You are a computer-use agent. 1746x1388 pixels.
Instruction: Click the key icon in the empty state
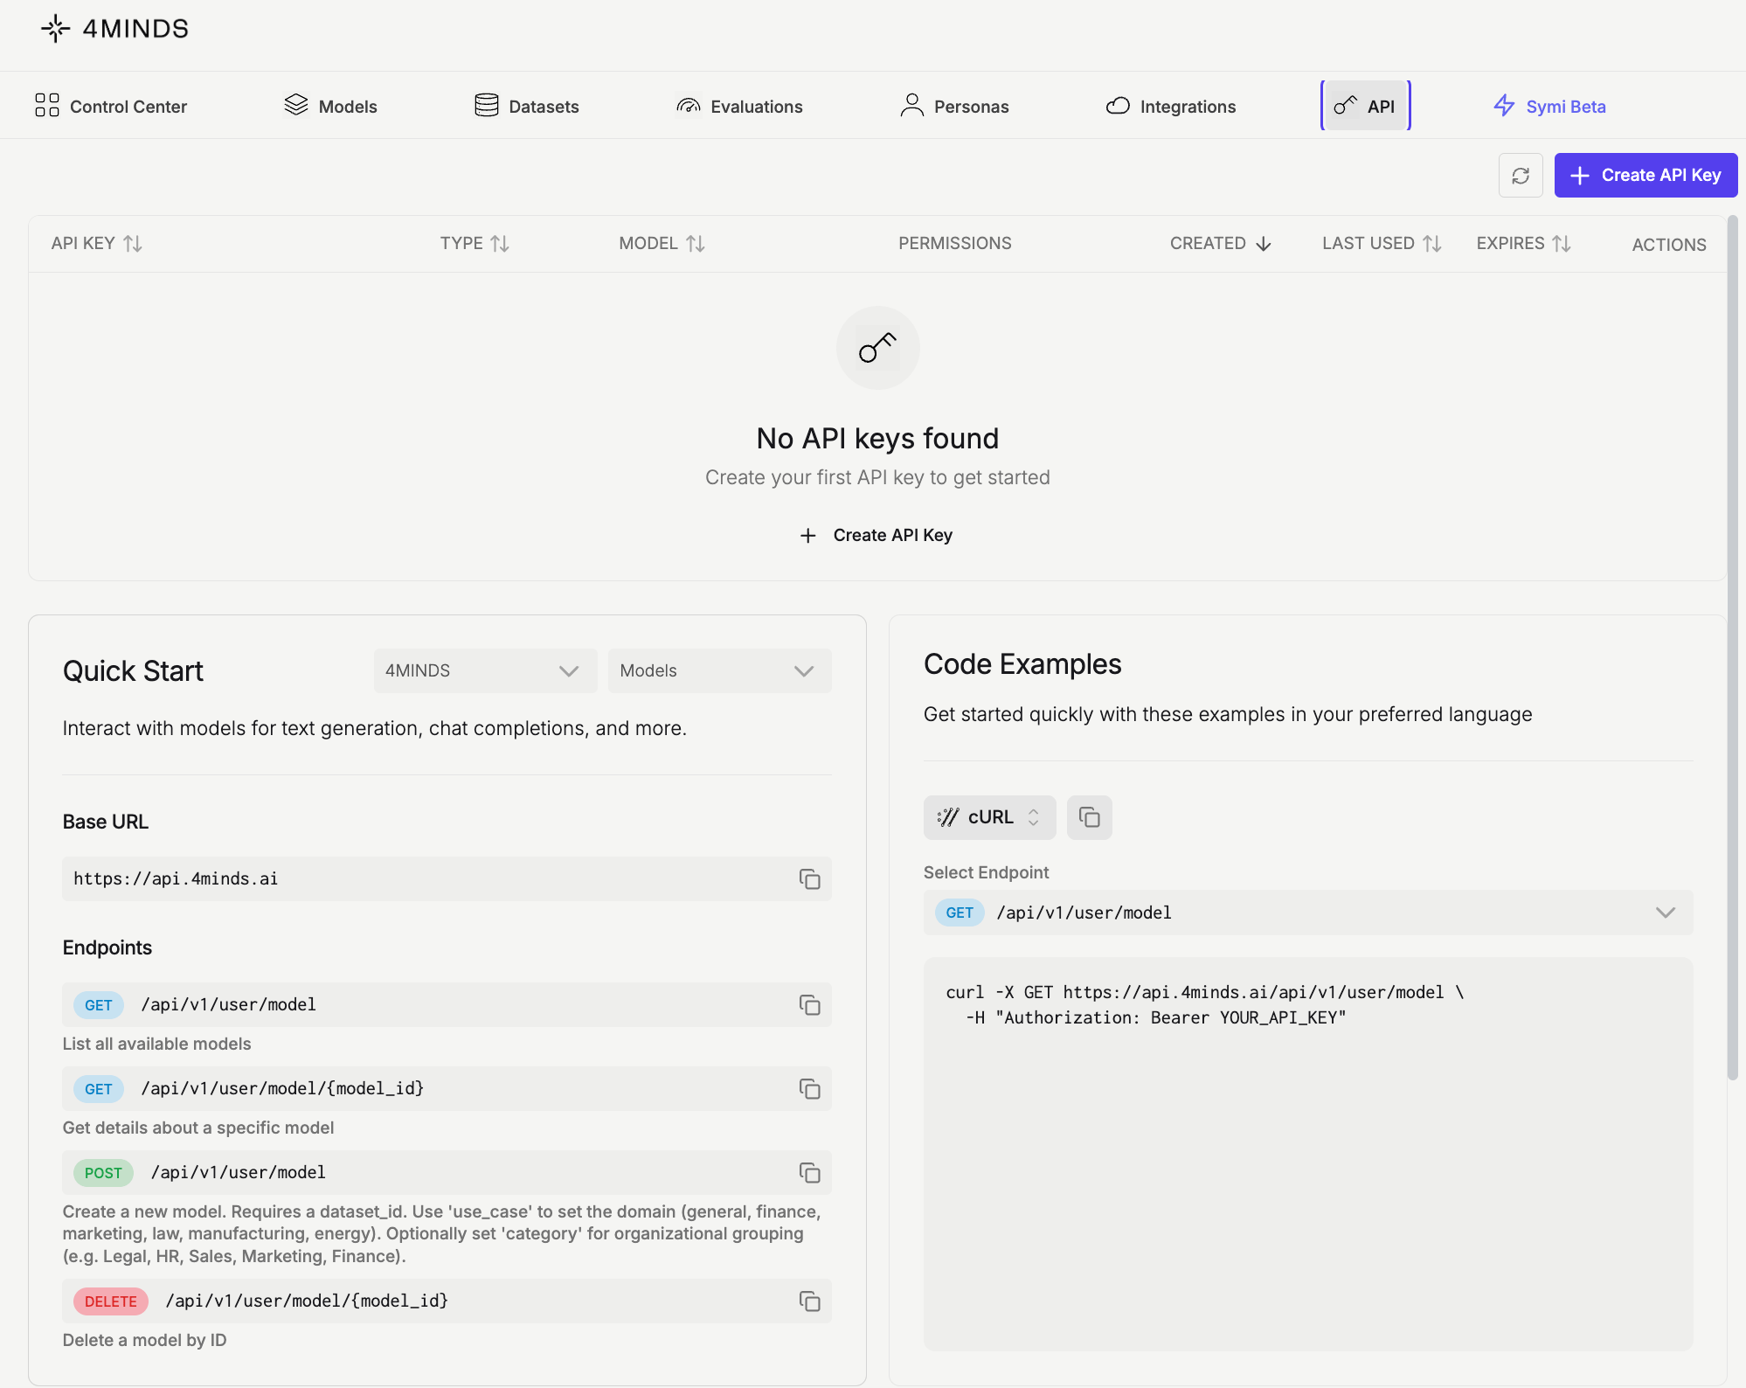tap(877, 348)
